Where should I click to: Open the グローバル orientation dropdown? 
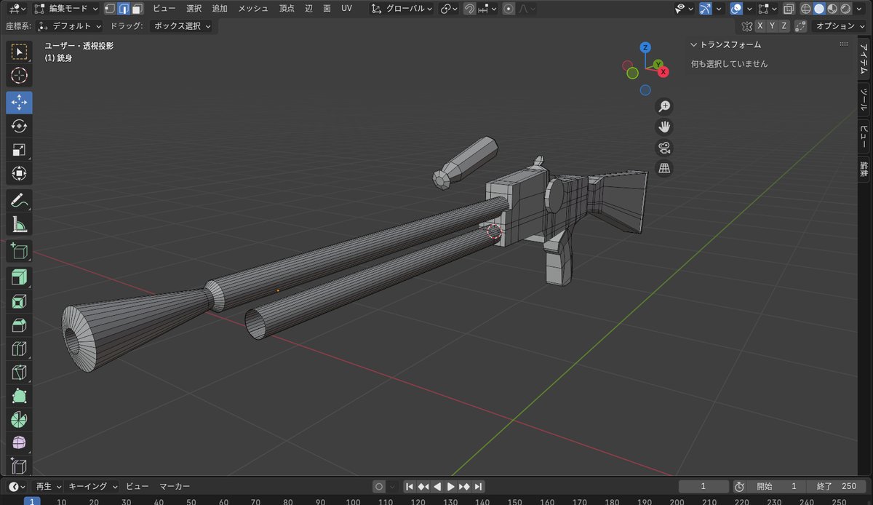point(402,9)
